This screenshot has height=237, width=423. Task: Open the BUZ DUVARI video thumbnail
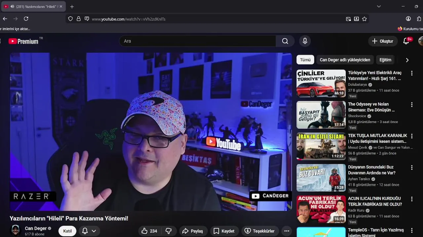(321, 178)
